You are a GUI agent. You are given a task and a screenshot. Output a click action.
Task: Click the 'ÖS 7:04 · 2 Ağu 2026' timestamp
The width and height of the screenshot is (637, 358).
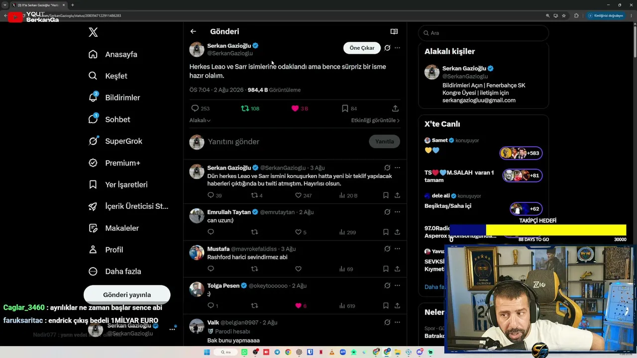[216, 90]
